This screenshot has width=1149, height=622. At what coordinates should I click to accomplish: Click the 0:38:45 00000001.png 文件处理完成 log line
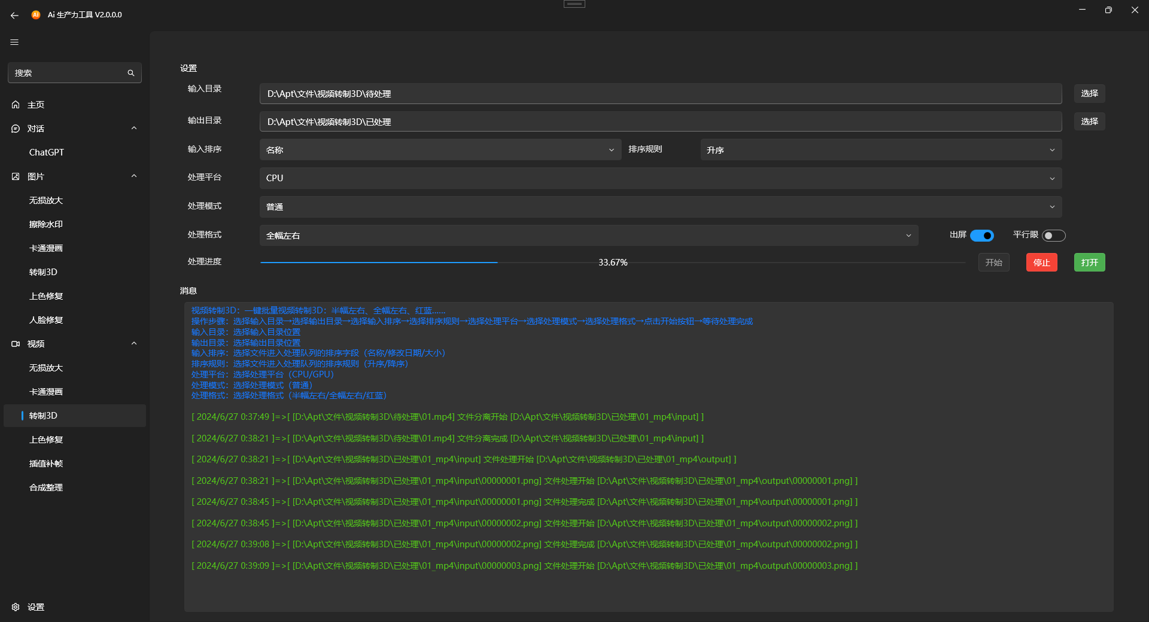click(525, 502)
